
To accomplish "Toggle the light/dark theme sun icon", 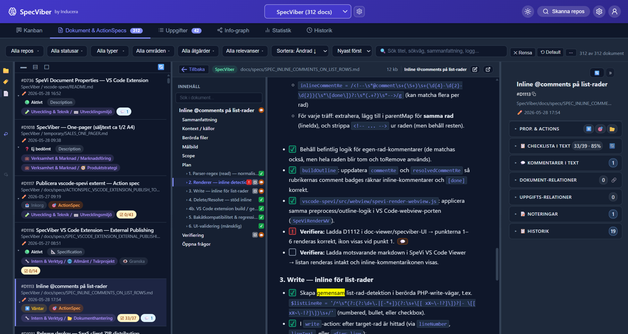I will pyautogui.click(x=528, y=12).
